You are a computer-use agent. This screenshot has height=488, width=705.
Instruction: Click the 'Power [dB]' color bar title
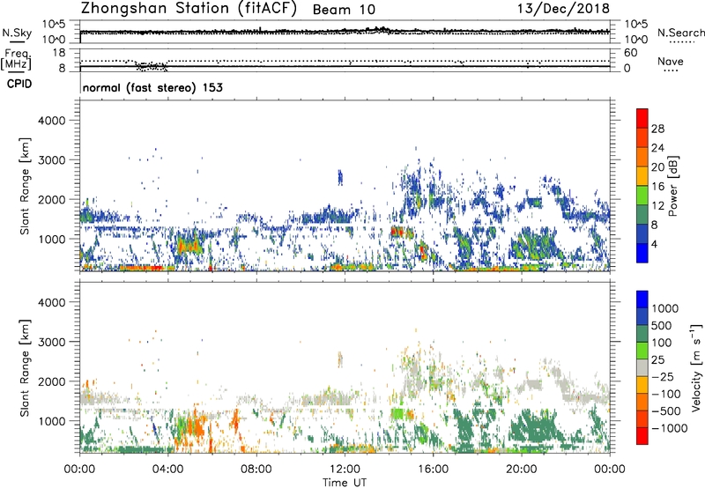[x=672, y=186]
